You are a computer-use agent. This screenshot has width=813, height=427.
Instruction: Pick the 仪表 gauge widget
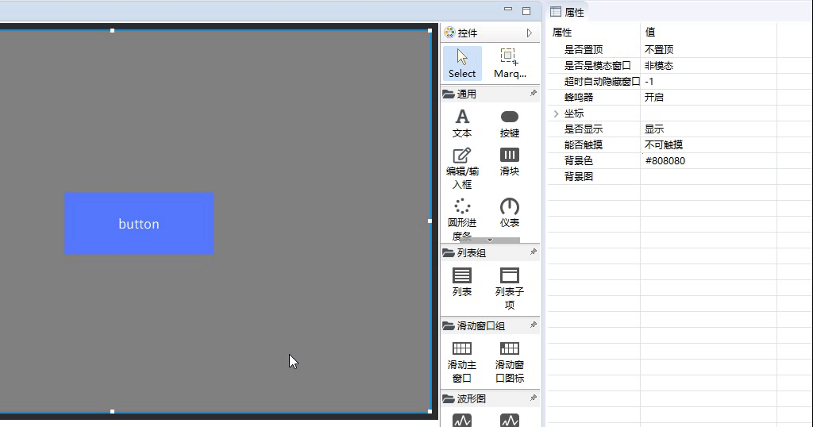510,213
